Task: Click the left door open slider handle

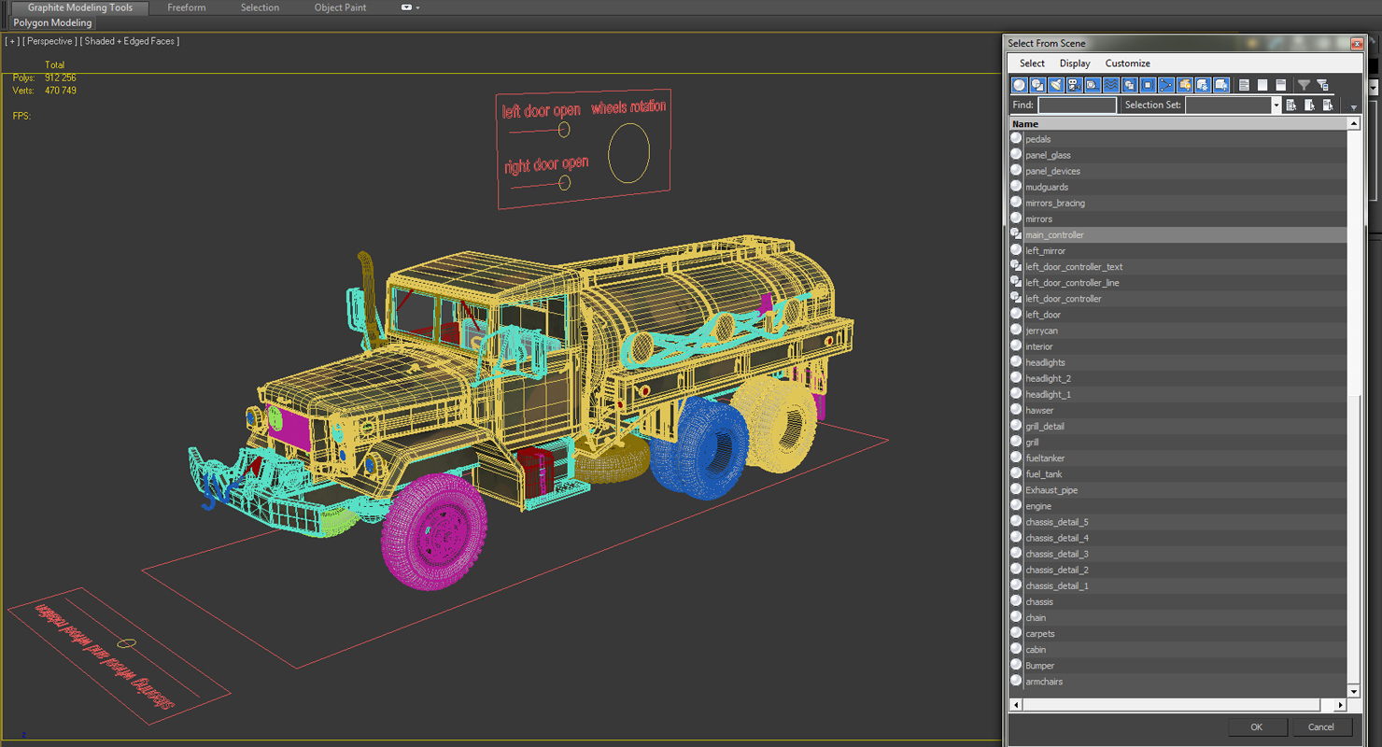Action: click(x=564, y=130)
